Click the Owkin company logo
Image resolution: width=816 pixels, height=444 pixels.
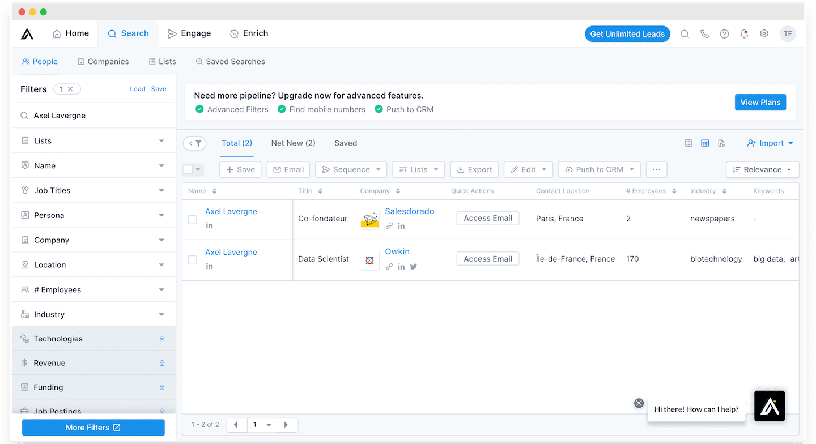[x=370, y=261]
